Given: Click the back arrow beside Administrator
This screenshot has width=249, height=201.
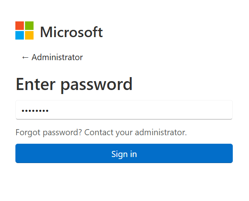Looking at the screenshot, I should (x=25, y=57).
